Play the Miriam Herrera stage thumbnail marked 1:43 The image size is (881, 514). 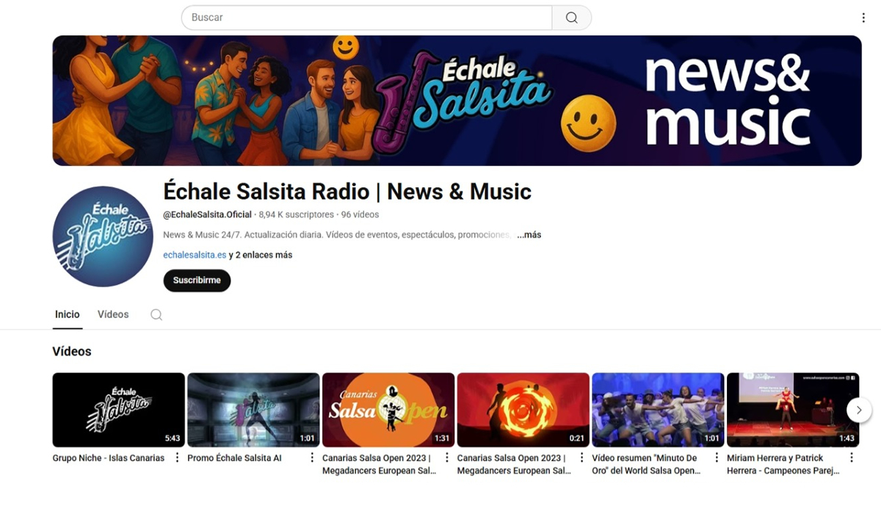(x=793, y=410)
